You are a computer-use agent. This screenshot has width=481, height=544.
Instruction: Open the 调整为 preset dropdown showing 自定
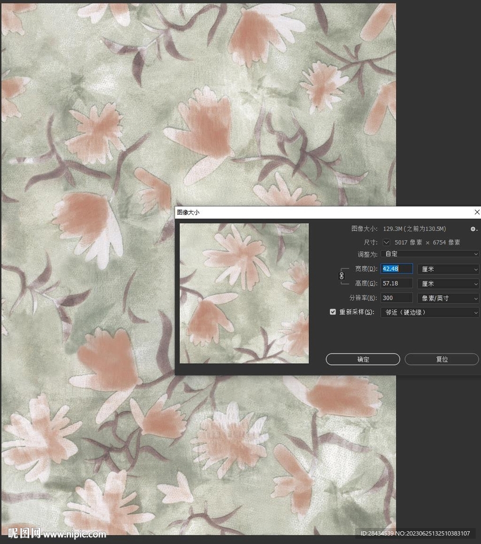click(430, 254)
